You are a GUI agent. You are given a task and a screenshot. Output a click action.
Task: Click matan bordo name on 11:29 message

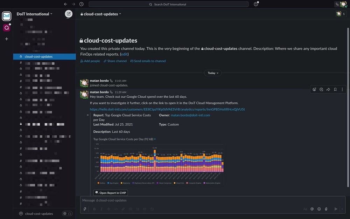point(99,92)
